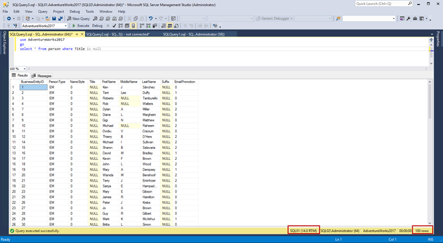Click the Comment out selected lines icon
443x243 pixels.
click(x=185, y=26)
